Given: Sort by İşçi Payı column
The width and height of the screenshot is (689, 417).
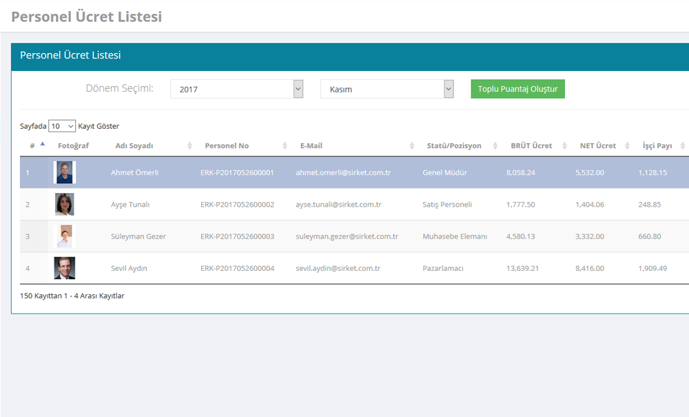Looking at the screenshot, I should pos(657,145).
